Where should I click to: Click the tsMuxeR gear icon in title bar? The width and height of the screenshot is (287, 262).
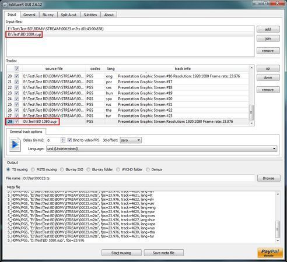click(5, 5)
